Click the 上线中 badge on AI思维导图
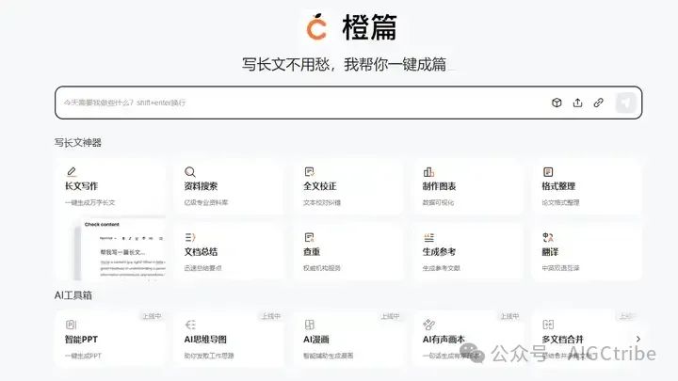Screen dimensions: 678x381 271,316
